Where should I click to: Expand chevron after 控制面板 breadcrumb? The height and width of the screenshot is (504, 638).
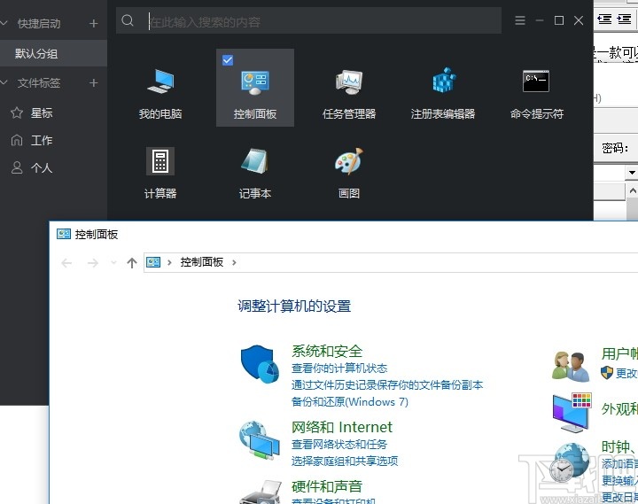(x=234, y=263)
